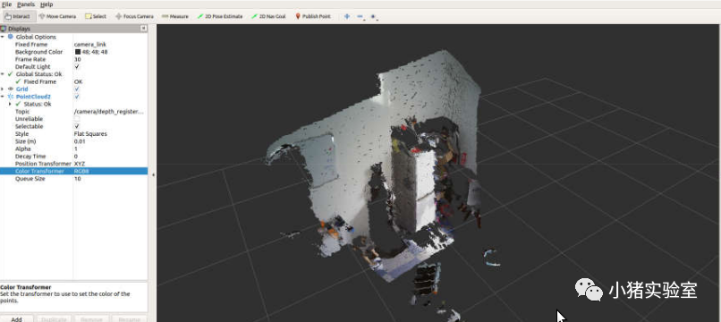Image resolution: width=721 pixels, height=322 pixels.
Task: Select the 2D Pose Estimate tool
Action: 219,16
